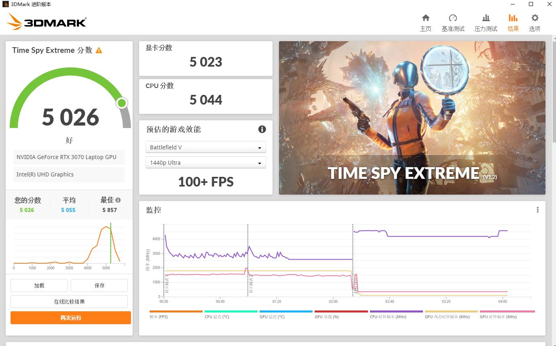Open the Battlefield V game dropdown
Image resolution: width=556 pixels, height=346 pixels.
[205, 147]
